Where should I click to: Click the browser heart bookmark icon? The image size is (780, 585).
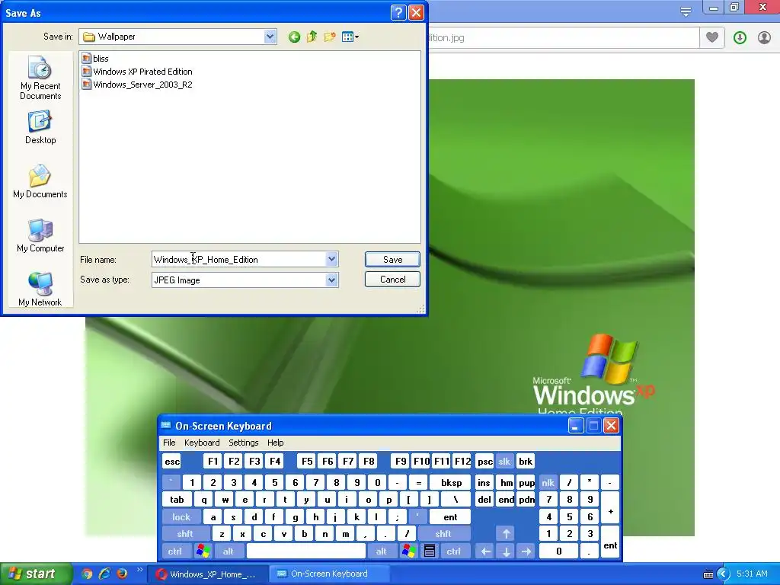712,37
